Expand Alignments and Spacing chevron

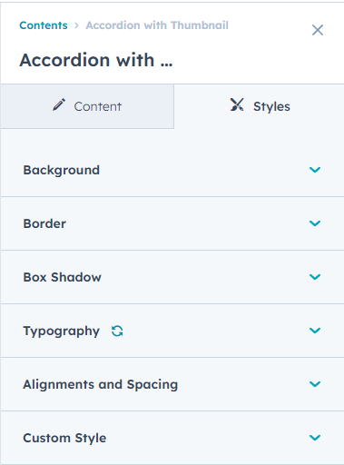pyautogui.click(x=315, y=384)
